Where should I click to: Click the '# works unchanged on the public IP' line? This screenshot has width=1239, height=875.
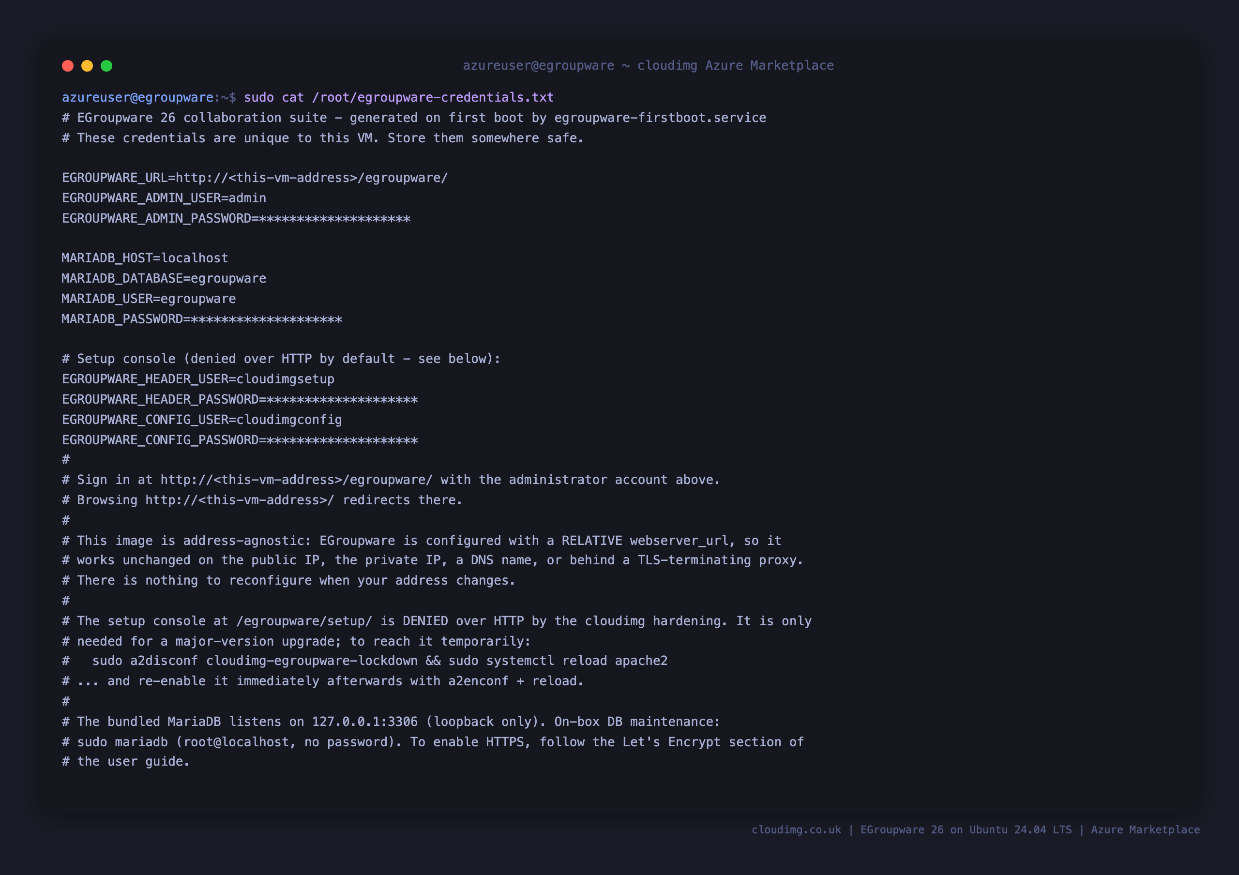(433, 560)
